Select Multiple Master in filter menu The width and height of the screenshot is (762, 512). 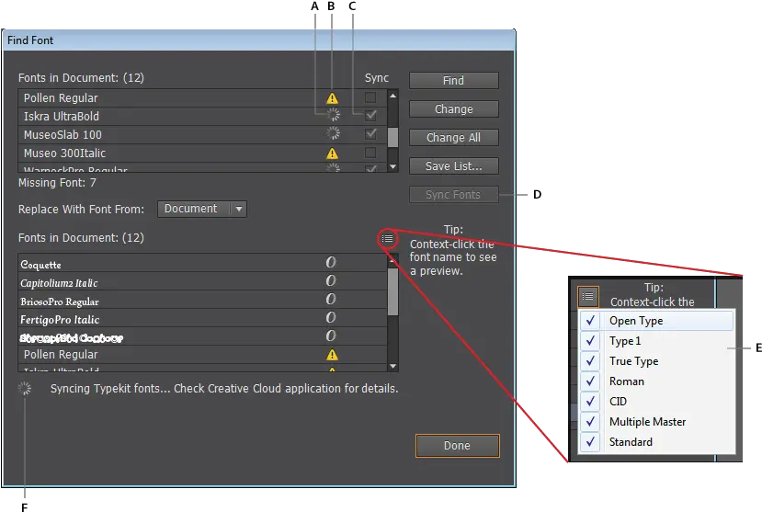pyautogui.click(x=656, y=422)
